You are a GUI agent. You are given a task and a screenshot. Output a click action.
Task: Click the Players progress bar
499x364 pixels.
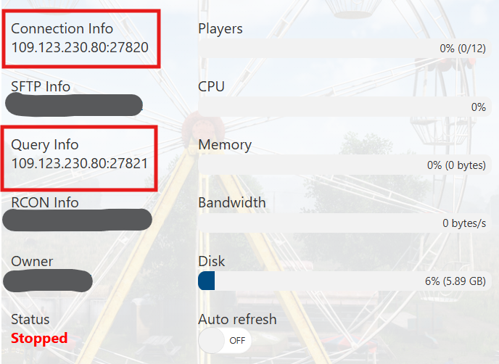pyautogui.click(x=345, y=49)
